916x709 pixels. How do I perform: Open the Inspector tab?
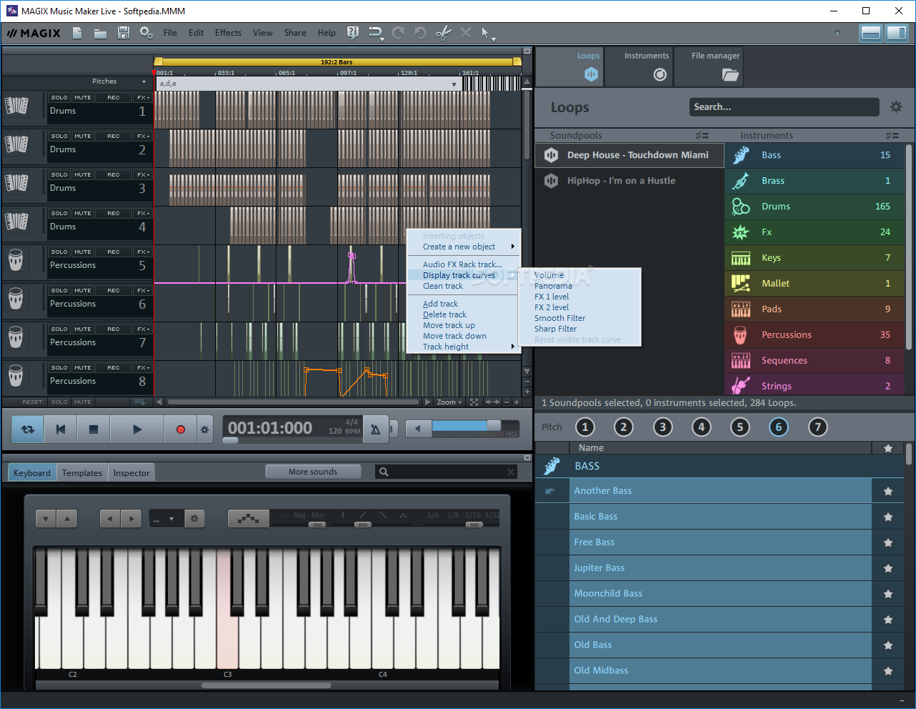tap(131, 473)
